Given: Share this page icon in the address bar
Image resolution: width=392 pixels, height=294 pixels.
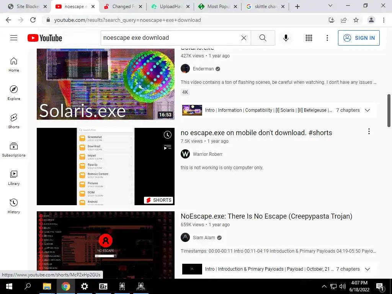Looking at the screenshot, I should [x=344, y=20].
